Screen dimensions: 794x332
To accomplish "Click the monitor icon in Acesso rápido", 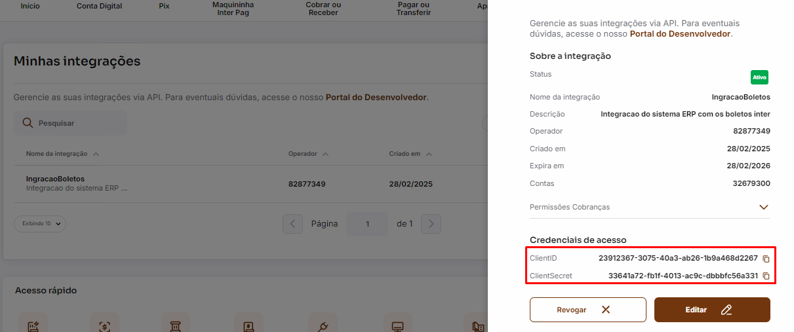I will pyautogui.click(x=397, y=325).
